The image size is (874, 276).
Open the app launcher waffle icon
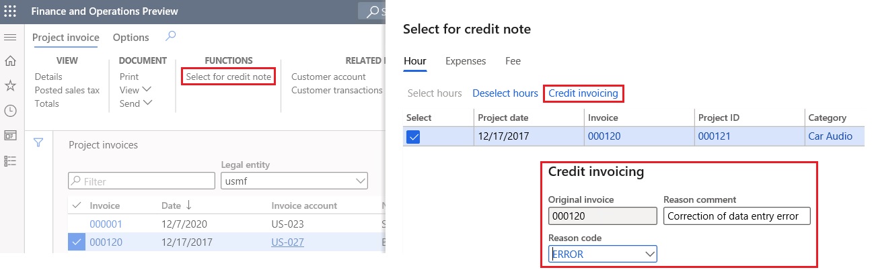(x=10, y=11)
